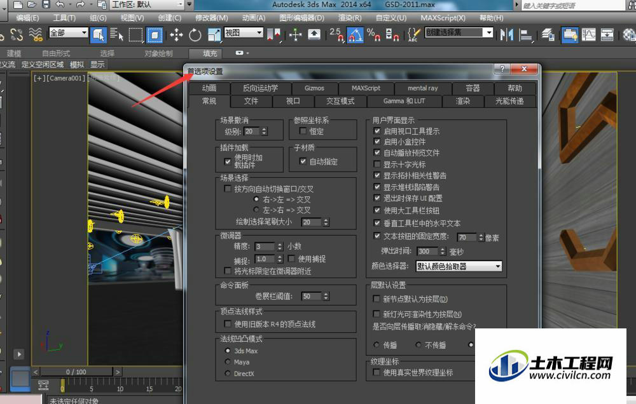Open the Curve Editor
Screen dimensions: 636x404
(x=588, y=35)
